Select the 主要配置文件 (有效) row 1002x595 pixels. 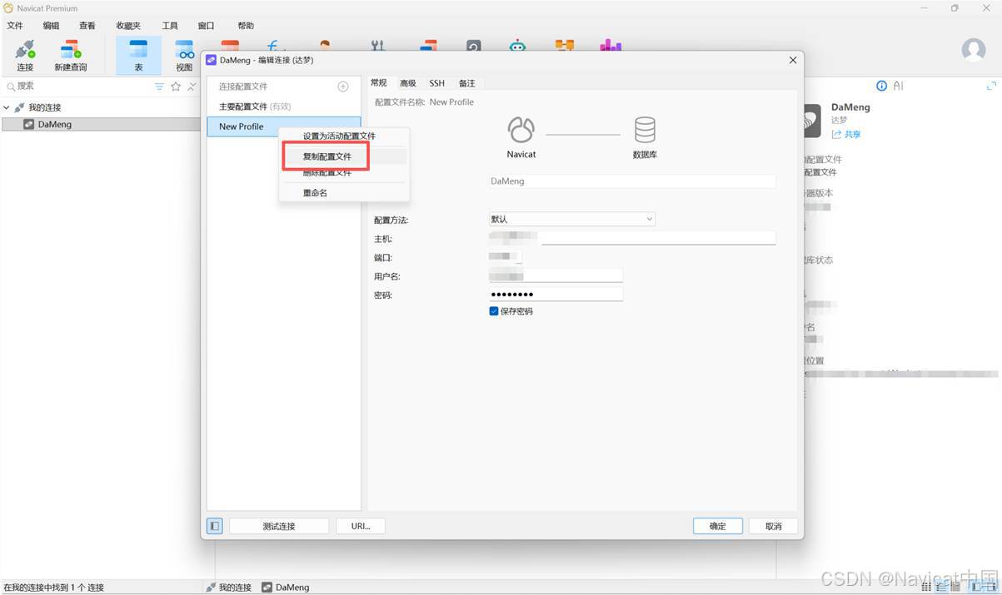point(283,107)
